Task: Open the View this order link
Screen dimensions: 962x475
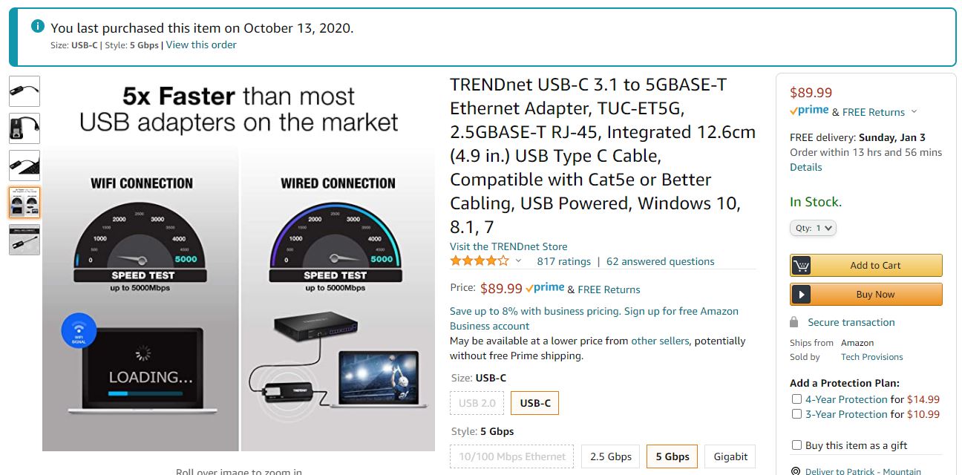Action: coord(201,45)
